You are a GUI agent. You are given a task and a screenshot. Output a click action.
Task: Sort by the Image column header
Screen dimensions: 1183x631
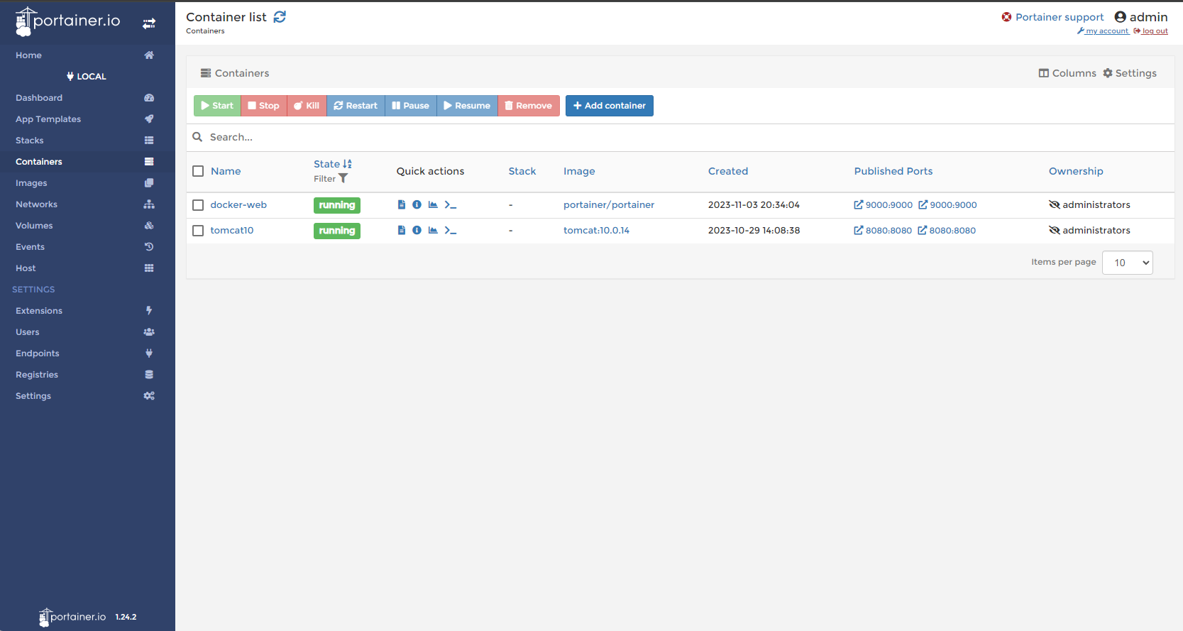[579, 171]
